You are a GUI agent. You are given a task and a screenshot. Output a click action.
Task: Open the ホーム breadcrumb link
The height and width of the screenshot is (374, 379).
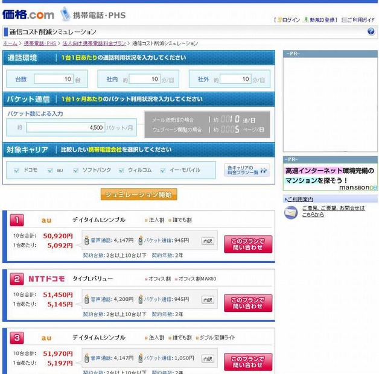tap(10, 43)
